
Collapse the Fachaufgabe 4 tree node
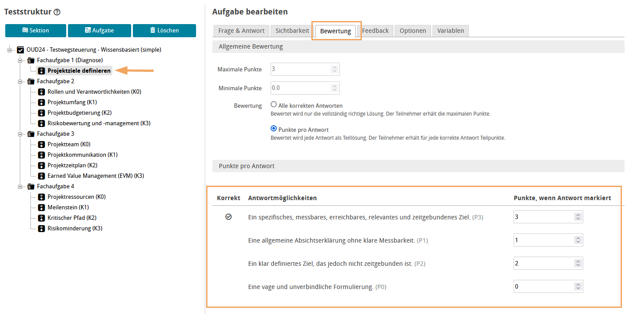20,186
